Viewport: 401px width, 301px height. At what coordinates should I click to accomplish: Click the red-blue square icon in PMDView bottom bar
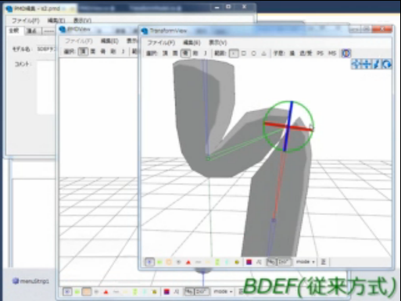pyautogui.click(x=166, y=292)
